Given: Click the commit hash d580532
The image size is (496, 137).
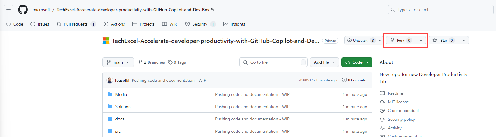Looking at the screenshot, I should [x=306, y=80].
